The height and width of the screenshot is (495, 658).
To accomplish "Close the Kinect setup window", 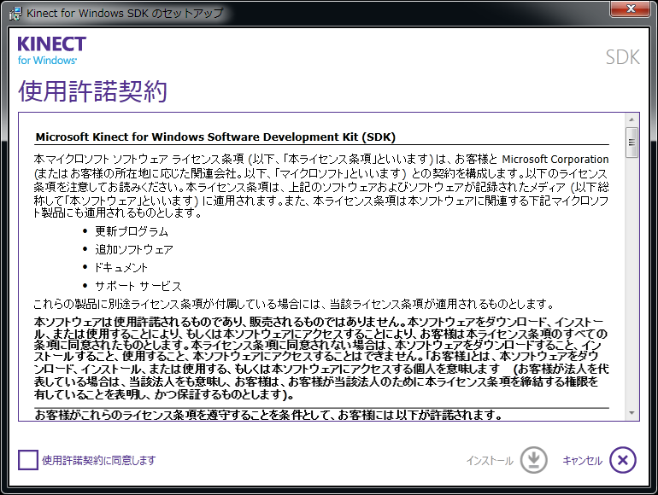I will (632, 9).
